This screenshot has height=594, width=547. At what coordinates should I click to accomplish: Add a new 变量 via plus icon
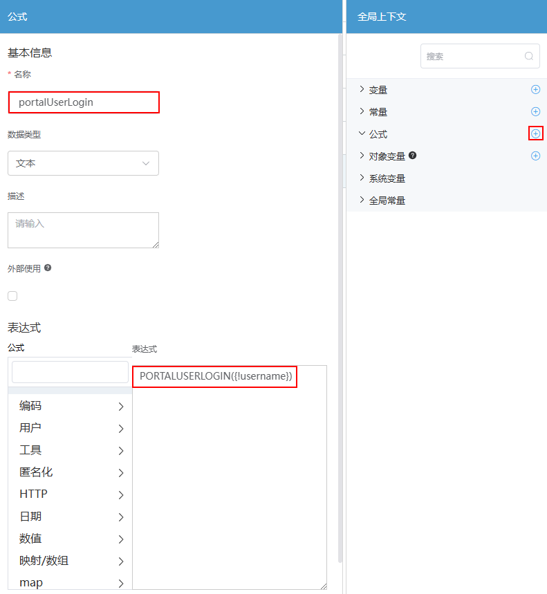pyautogui.click(x=535, y=90)
